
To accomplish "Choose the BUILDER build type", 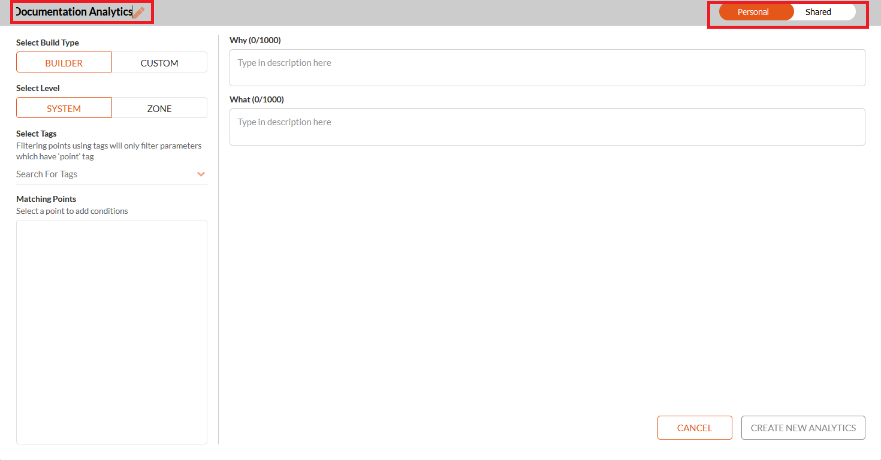I will coord(64,62).
